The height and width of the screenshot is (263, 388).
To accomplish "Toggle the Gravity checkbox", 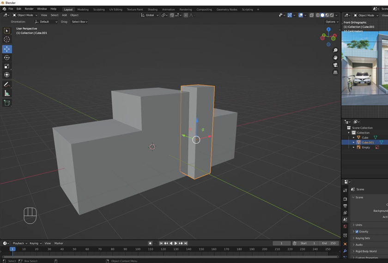I will point(357,232).
